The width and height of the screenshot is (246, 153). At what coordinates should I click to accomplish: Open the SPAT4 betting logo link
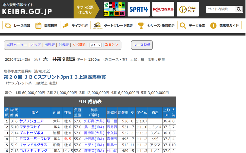pyautogui.click(x=139, y=9)
